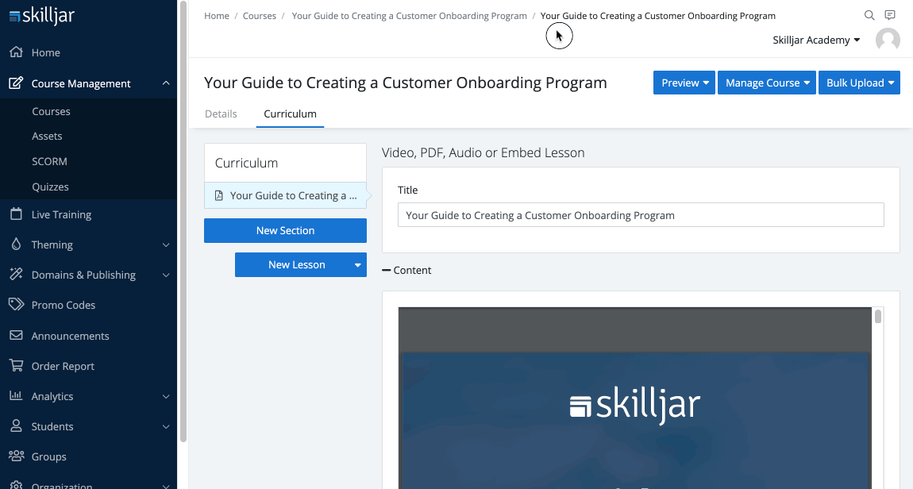Open the Manage Course dropdown
The height and width of the screenshot is (489, 913).
(x=766, y=83)
